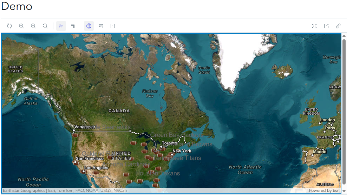Click the scrollbar down arrow
The width and height of the screenshot is (353, 195).
pos(344,191)
